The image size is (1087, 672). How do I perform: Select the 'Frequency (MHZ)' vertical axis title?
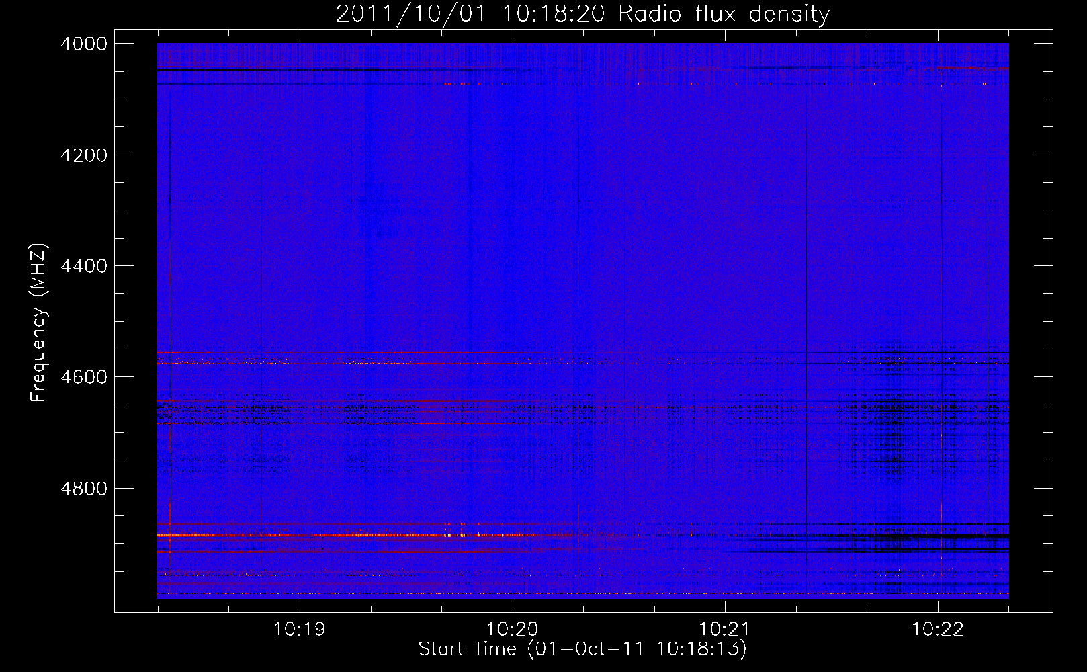coord(39,322)
